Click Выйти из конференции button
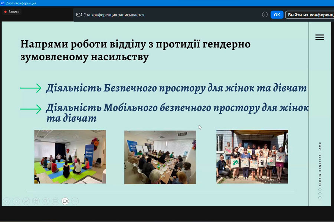 coord(310,15)
